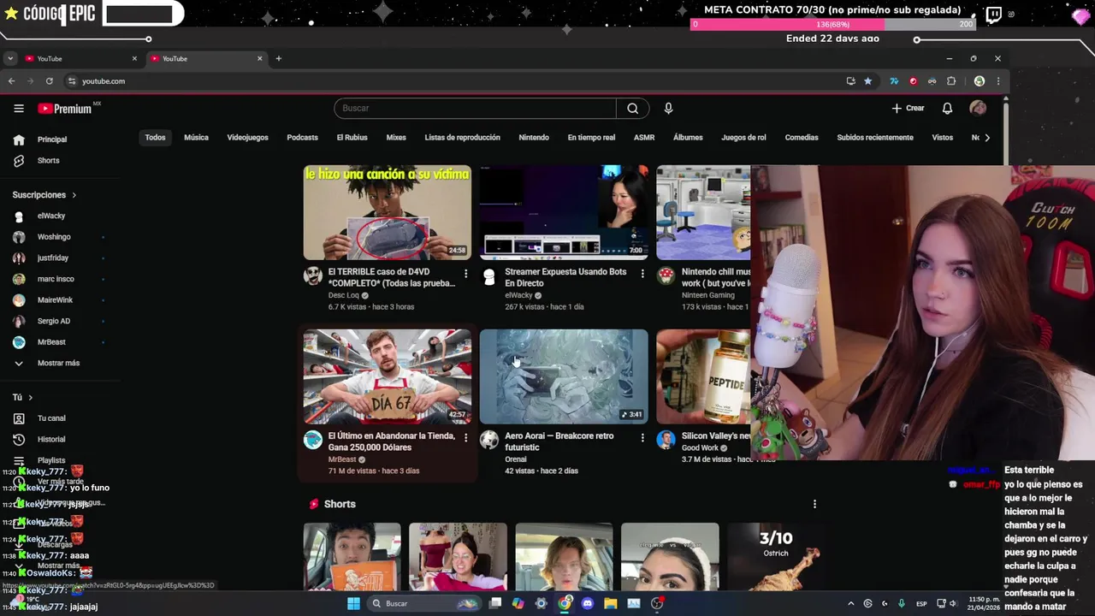The height and width of the screenshot is (616, 1095).
Task: Open the Extensions puzzle icon
Action: tap(951, 81)
